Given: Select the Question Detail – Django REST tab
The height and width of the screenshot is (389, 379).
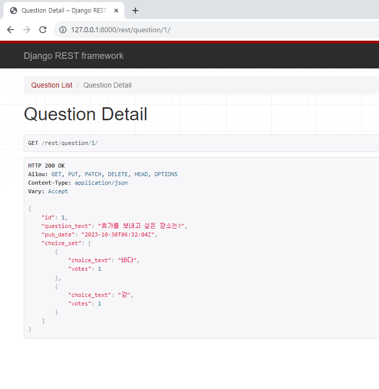Looking at the screenshot, I should pyautogui.click(x=63, y=11).
